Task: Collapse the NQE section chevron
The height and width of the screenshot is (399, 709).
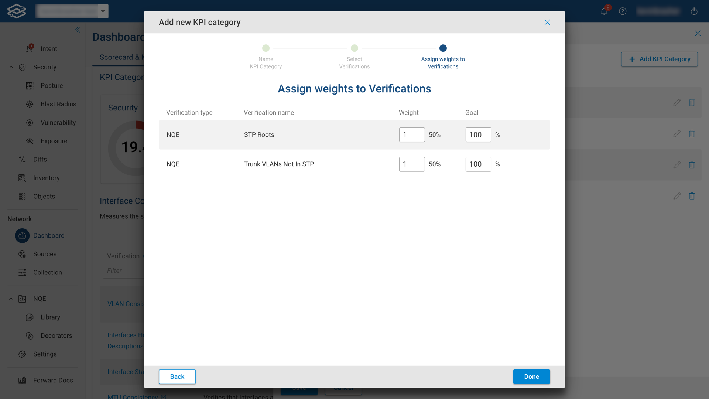Action: 11,299
